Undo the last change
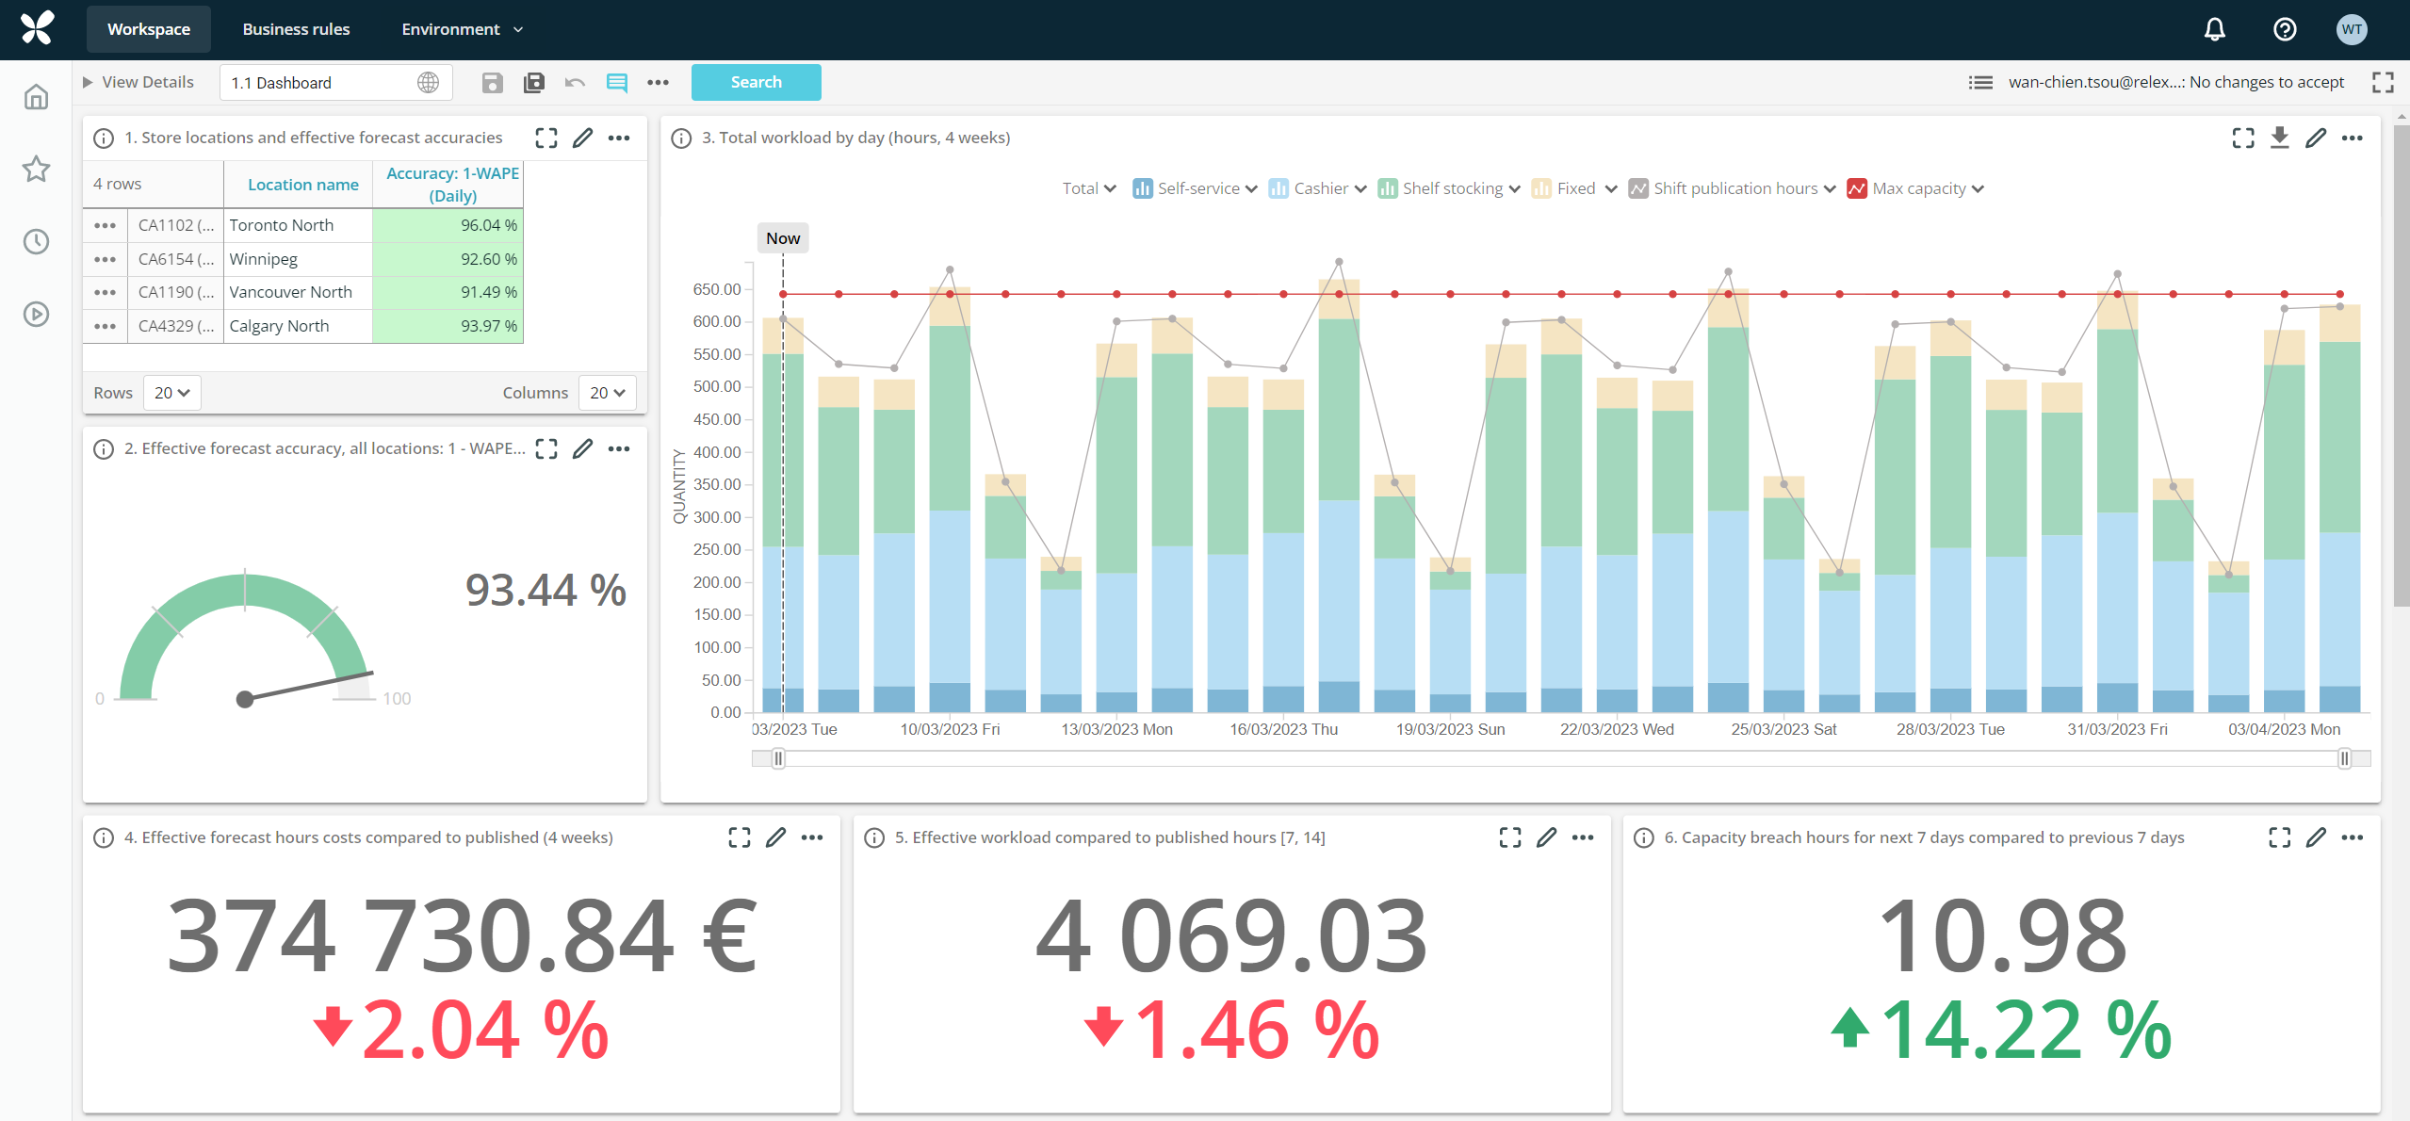The image size is (2410, 1121). (575, 82)
